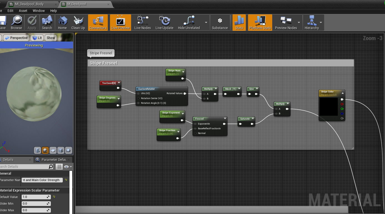Viewport: 385px width, 214px height.
Task: Click the Preview Nodes toolbar icon
Action: (286, 22)
